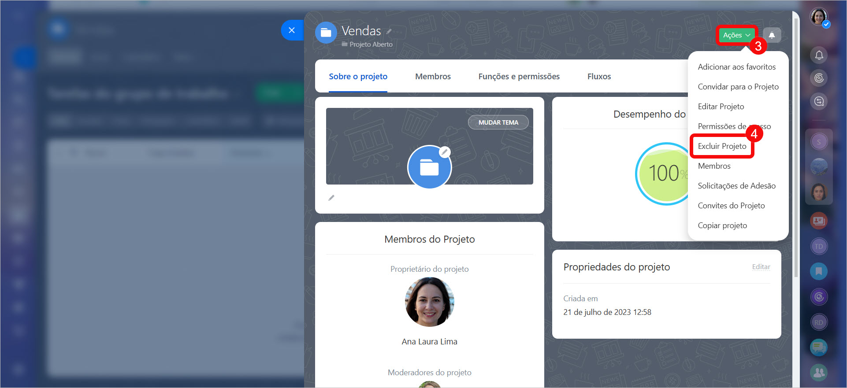This screenshot has height=388, width=847.
Task: Click the Membros do Projeto heading
Action: click(429, 239)
